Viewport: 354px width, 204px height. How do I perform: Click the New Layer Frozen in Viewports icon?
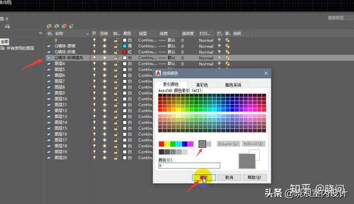pyautogui.click(x=56, y=26)
